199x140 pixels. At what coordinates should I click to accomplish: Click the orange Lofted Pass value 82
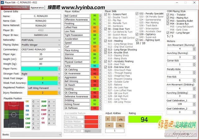click(95, 27)
